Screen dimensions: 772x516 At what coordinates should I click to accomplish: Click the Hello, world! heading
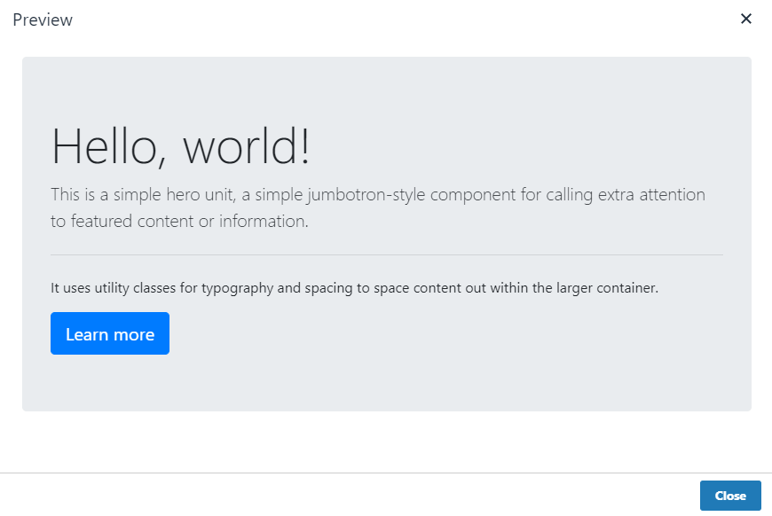click(x=181, y=146)
